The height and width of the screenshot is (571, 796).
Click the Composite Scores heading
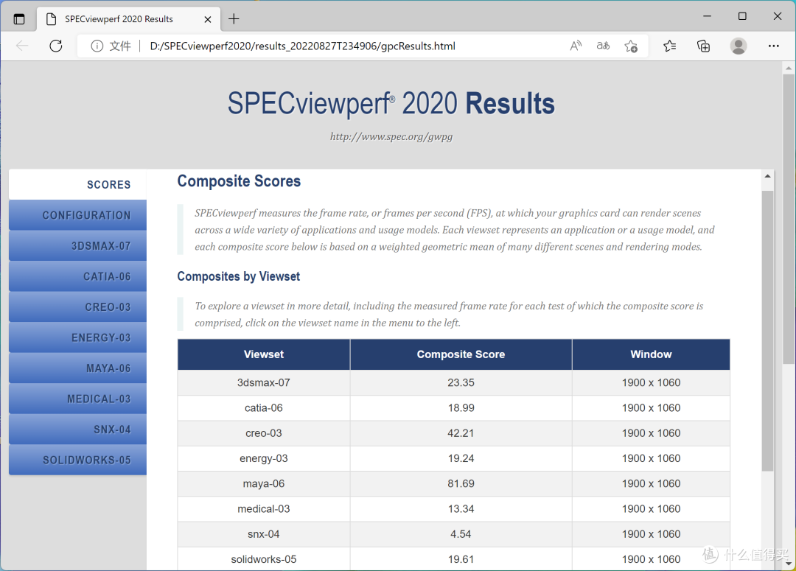[239, 181]
